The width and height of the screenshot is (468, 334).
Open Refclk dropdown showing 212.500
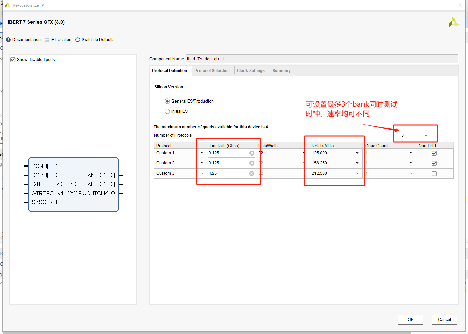pyautogui.click(x=357, y=173)
